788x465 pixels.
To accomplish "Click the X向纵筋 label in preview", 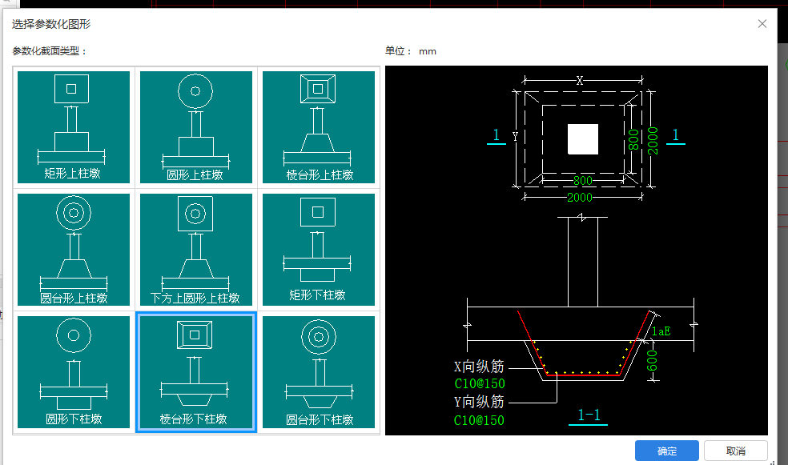I will click(x=479, y=367).
